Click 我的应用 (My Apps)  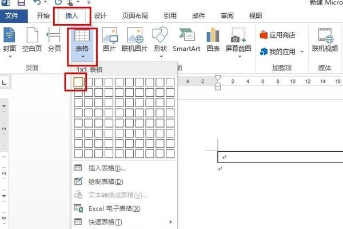point(277,52)
